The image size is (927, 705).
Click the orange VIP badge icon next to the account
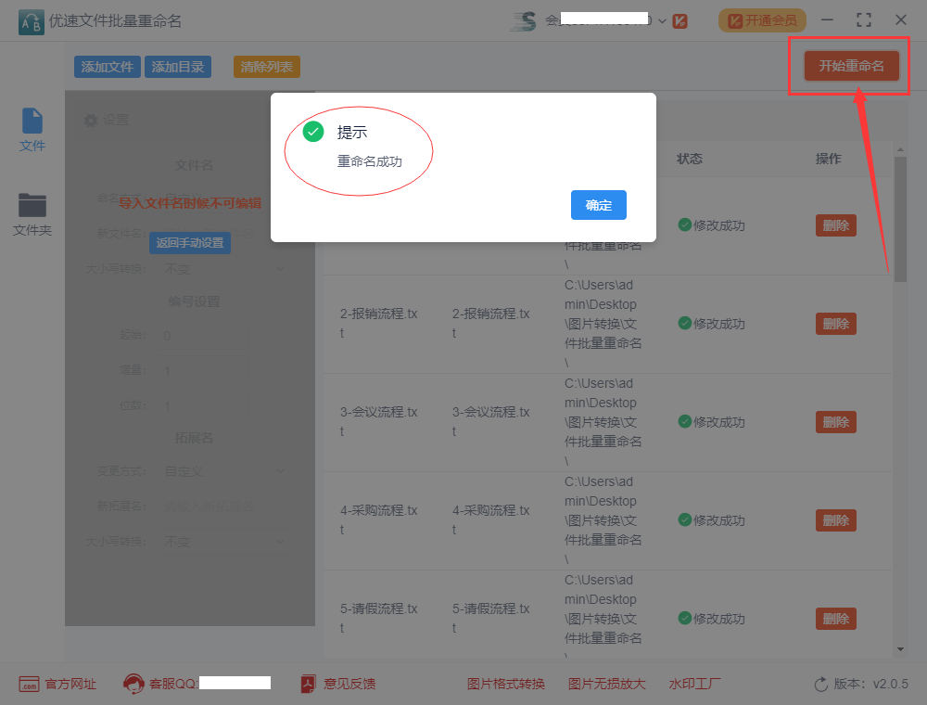[679, 20]
